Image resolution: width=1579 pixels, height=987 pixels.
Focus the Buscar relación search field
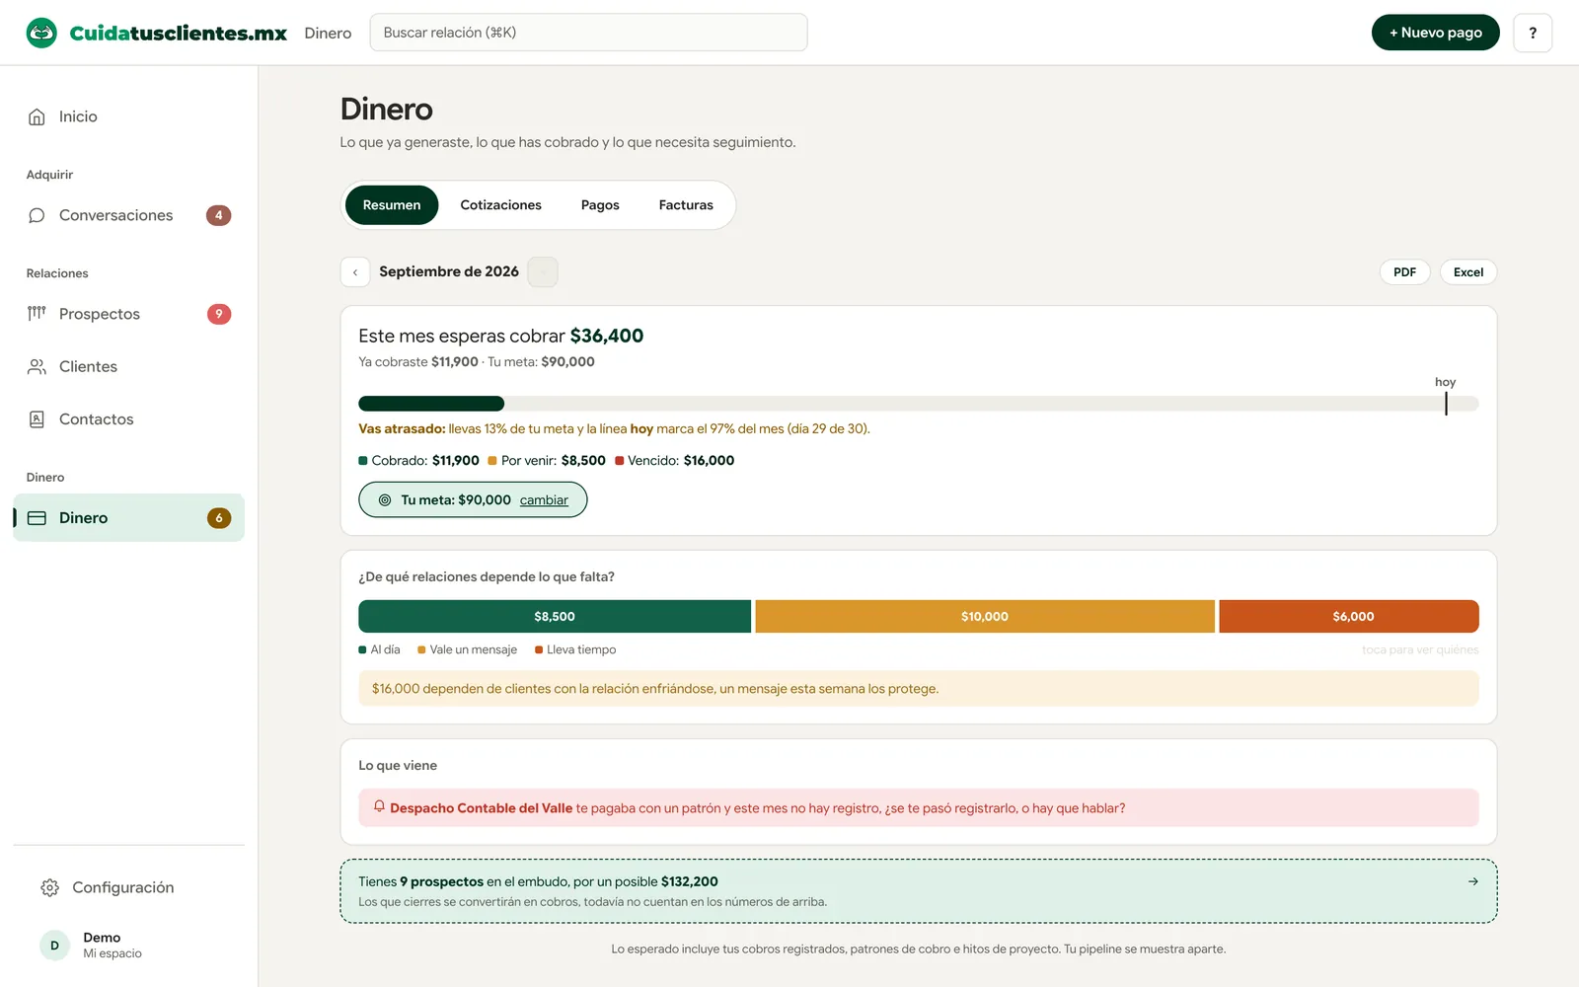point(588,33)
